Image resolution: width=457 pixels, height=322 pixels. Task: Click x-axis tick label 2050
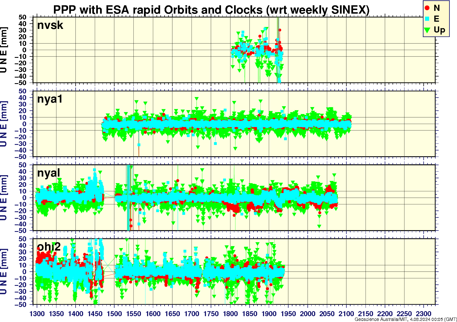click(x=327, y=314)
